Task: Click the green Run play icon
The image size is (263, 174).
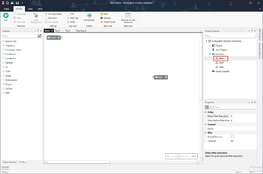Action: 6,15
